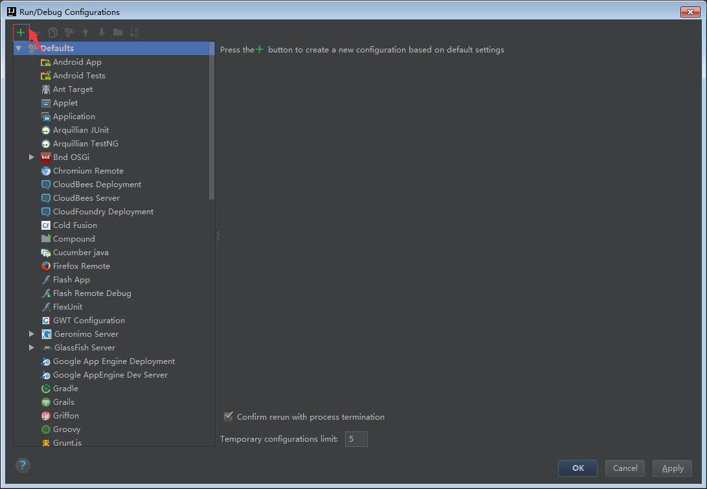The image size is (707, 489).
Task: Click the Arquillian TestNG alien icon
Action: click(45, 144)
